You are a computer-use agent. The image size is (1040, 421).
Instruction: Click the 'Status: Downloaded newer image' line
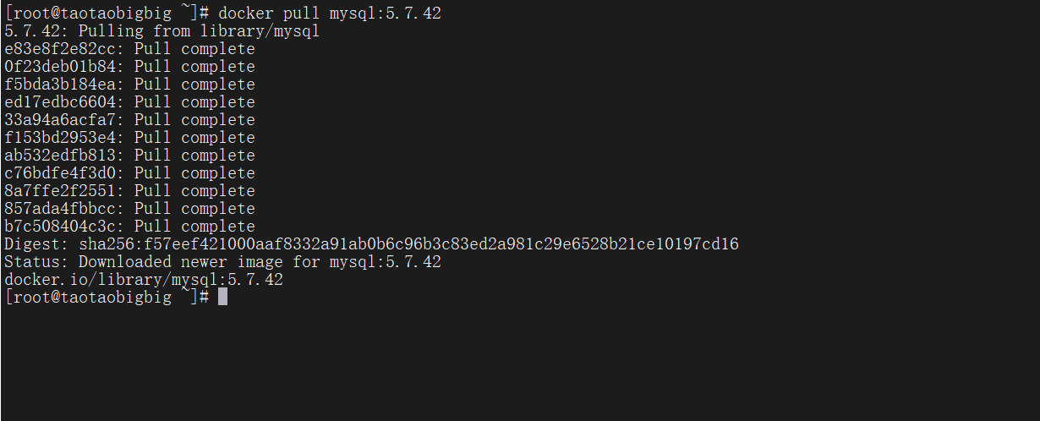pos(222,262)
